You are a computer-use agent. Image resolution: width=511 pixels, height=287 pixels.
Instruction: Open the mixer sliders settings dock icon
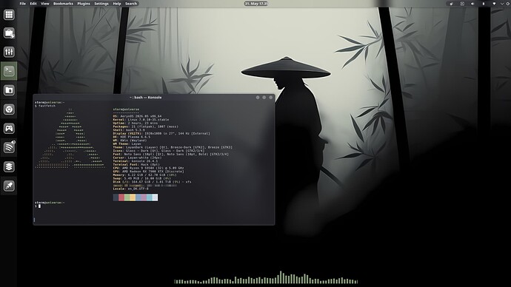coord(9,52)
